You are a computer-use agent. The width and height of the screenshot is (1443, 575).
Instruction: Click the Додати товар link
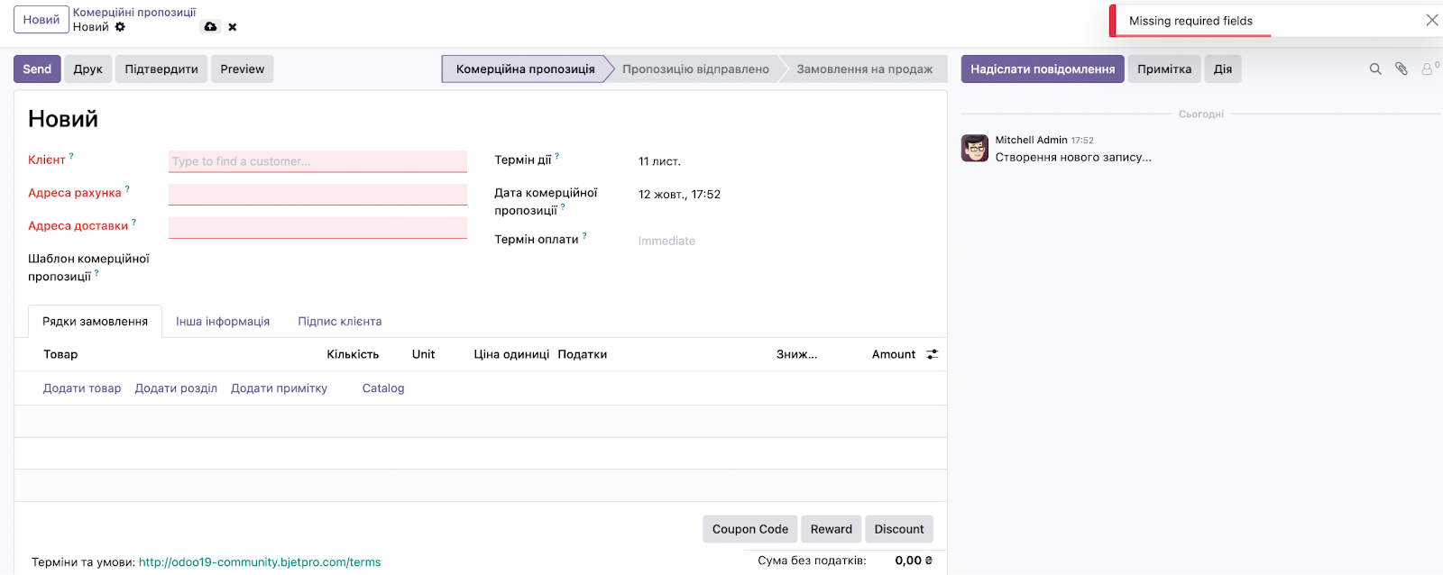pos(82,388)
